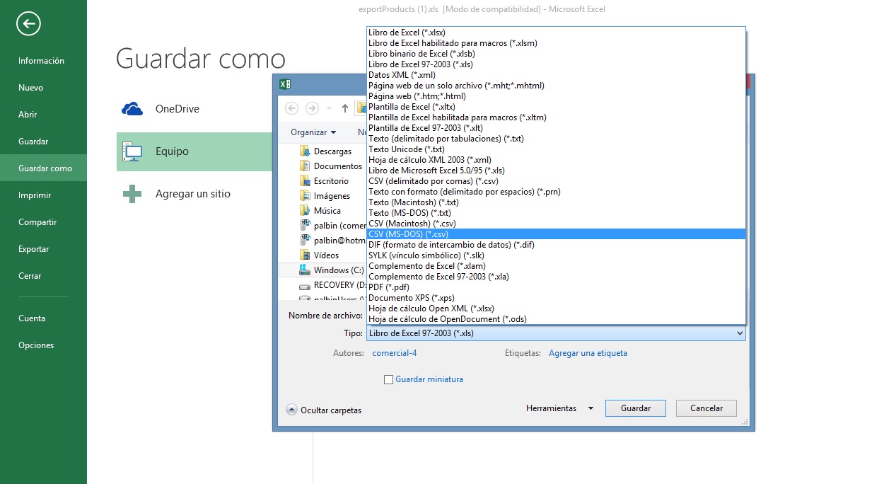Select CSV (delimitado por comas) format

(x=556, y=180)
